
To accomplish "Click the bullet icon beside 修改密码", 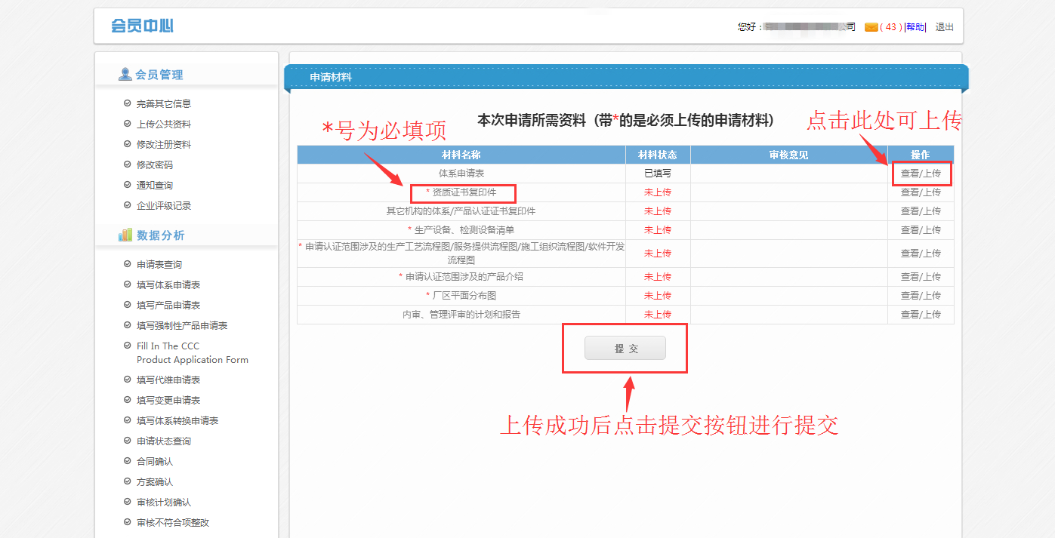I will [x=127, y=164].
